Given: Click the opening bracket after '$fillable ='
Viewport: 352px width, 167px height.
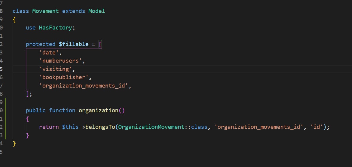Looking at the screenshot, I should (x=100, y=44).
